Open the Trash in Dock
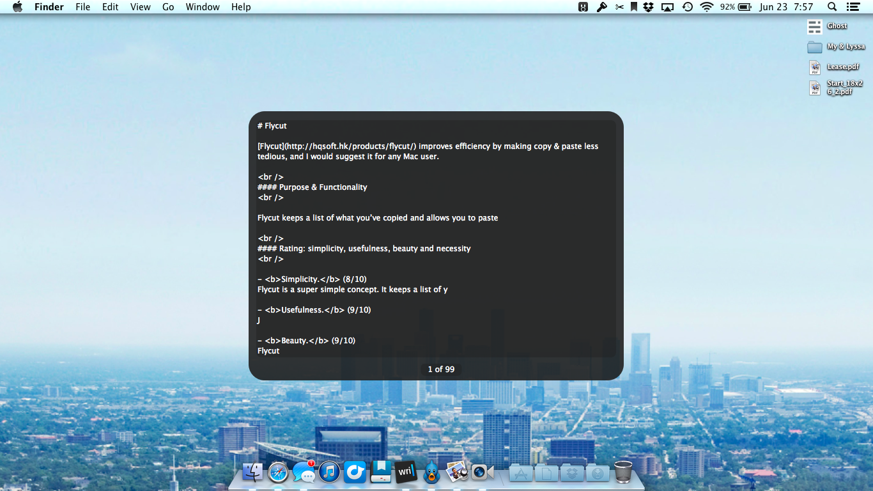873x491 pixels. pyautogui.click(x=623, y=472)
